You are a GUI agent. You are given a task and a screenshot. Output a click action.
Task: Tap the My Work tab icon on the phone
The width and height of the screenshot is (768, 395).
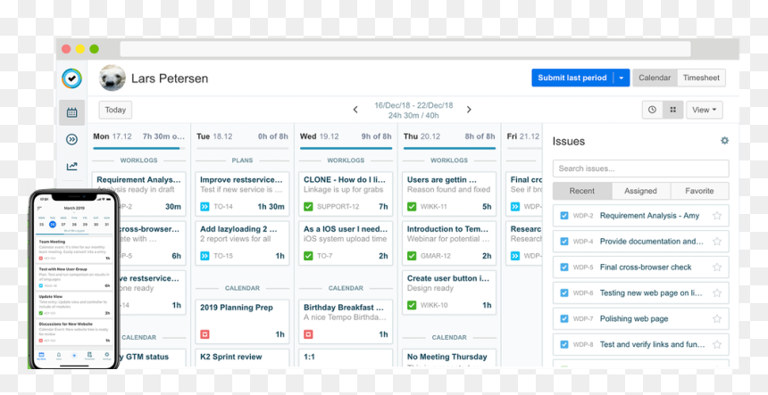tap(42, 356)
